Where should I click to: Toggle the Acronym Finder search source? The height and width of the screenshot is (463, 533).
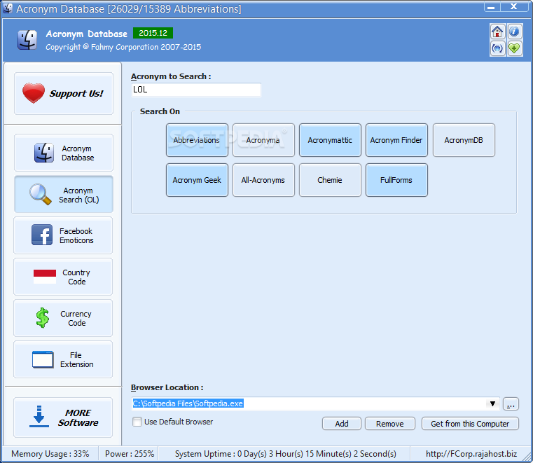(x=396, y=140)
